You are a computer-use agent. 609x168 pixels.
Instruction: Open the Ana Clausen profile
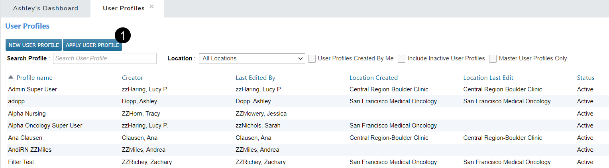pos(25,138)
